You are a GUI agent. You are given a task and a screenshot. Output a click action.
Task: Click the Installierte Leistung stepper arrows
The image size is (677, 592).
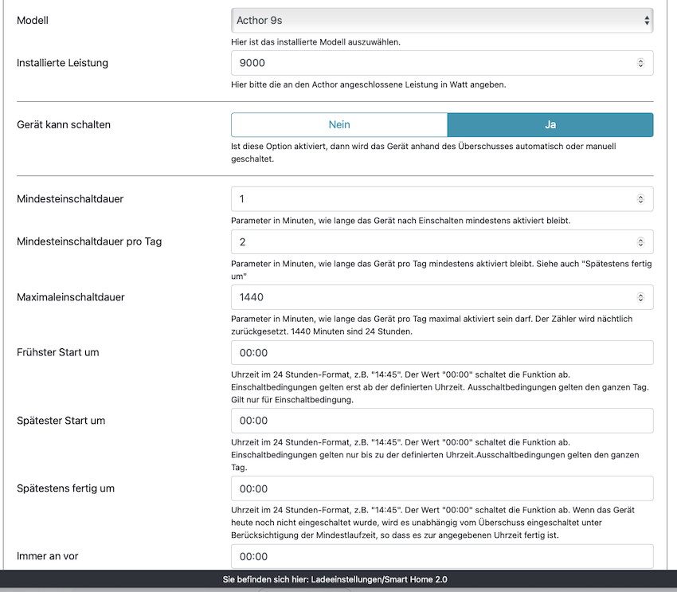pos(641,63)
